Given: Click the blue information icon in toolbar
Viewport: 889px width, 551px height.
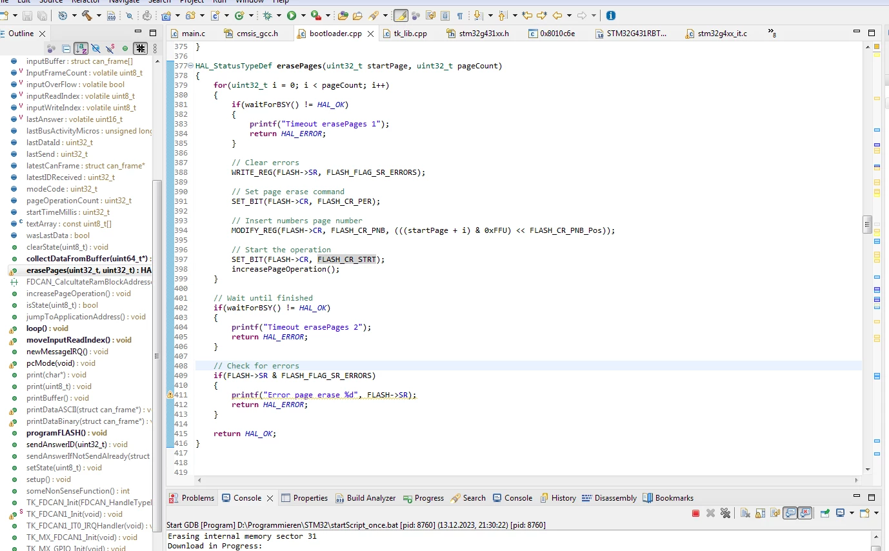Looking at the screenshot, I should 610,15.
